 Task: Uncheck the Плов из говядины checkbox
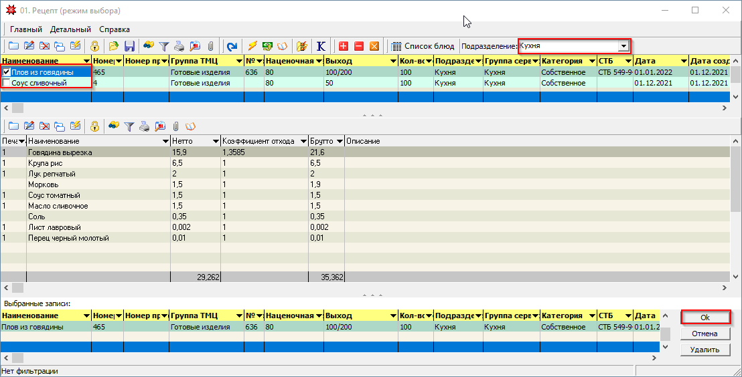coord(7,72)
